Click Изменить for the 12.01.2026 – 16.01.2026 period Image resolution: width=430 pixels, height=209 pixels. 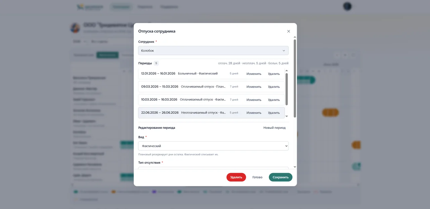pos(254,74)
